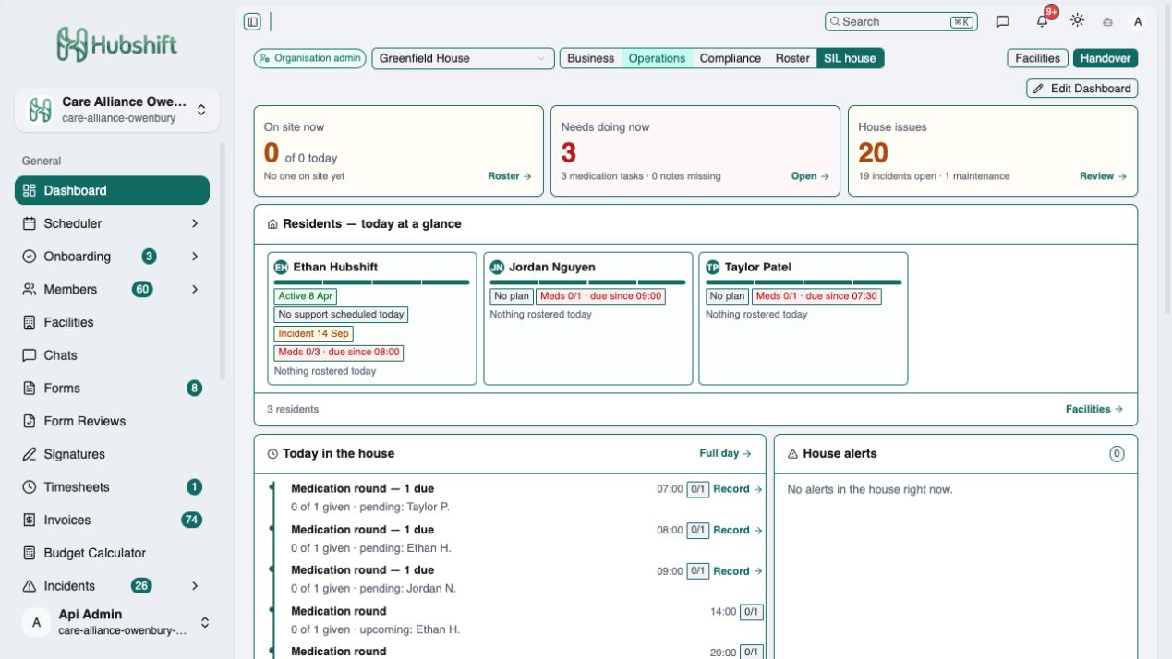Click the Dashboard sidebar icon
Image resolution: width=1172 pixels, height=659 pixels.
click(x=29, y=190)
